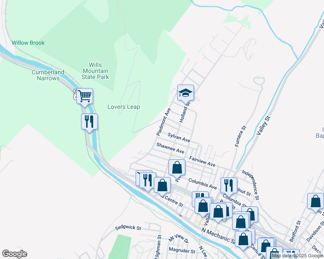Screen dimensions: 324x259
Task: Open the shopping bag marker above Centre St
Action: 162,186
